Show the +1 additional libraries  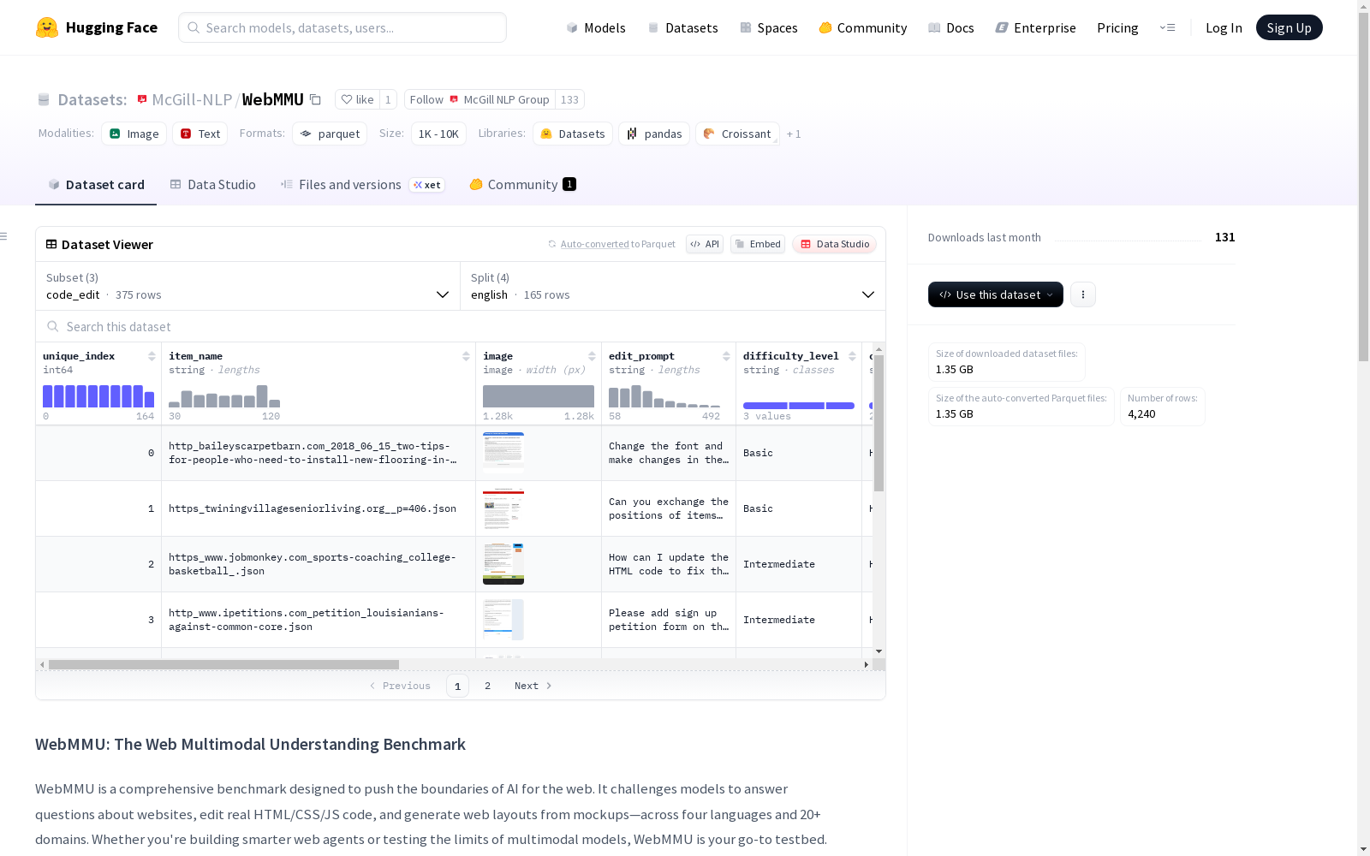794,134
